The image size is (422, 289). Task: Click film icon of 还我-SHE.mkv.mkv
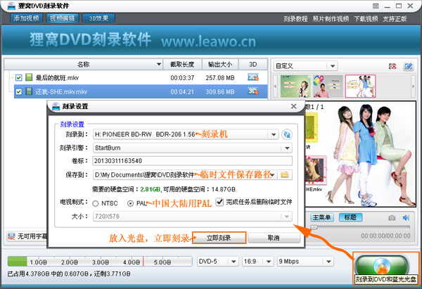coord(29,91)
